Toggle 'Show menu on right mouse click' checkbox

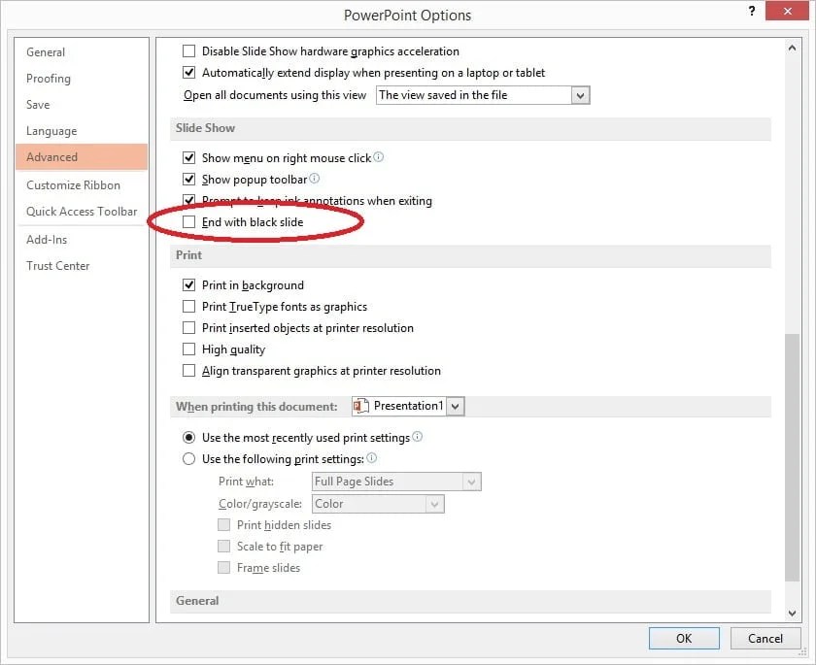click(188, 157)
